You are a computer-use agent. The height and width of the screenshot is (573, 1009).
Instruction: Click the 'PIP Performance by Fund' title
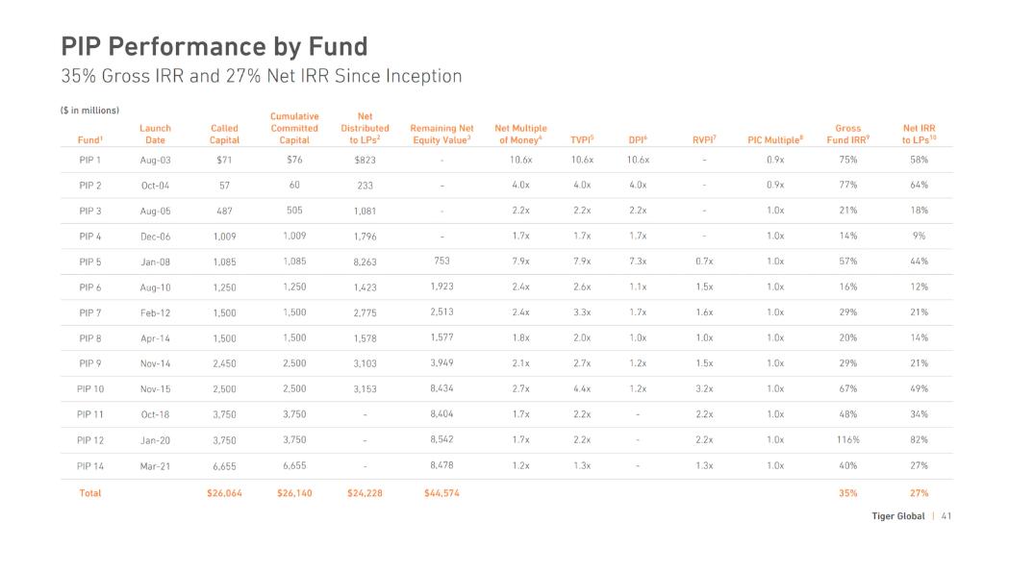(x=214, y=46)
